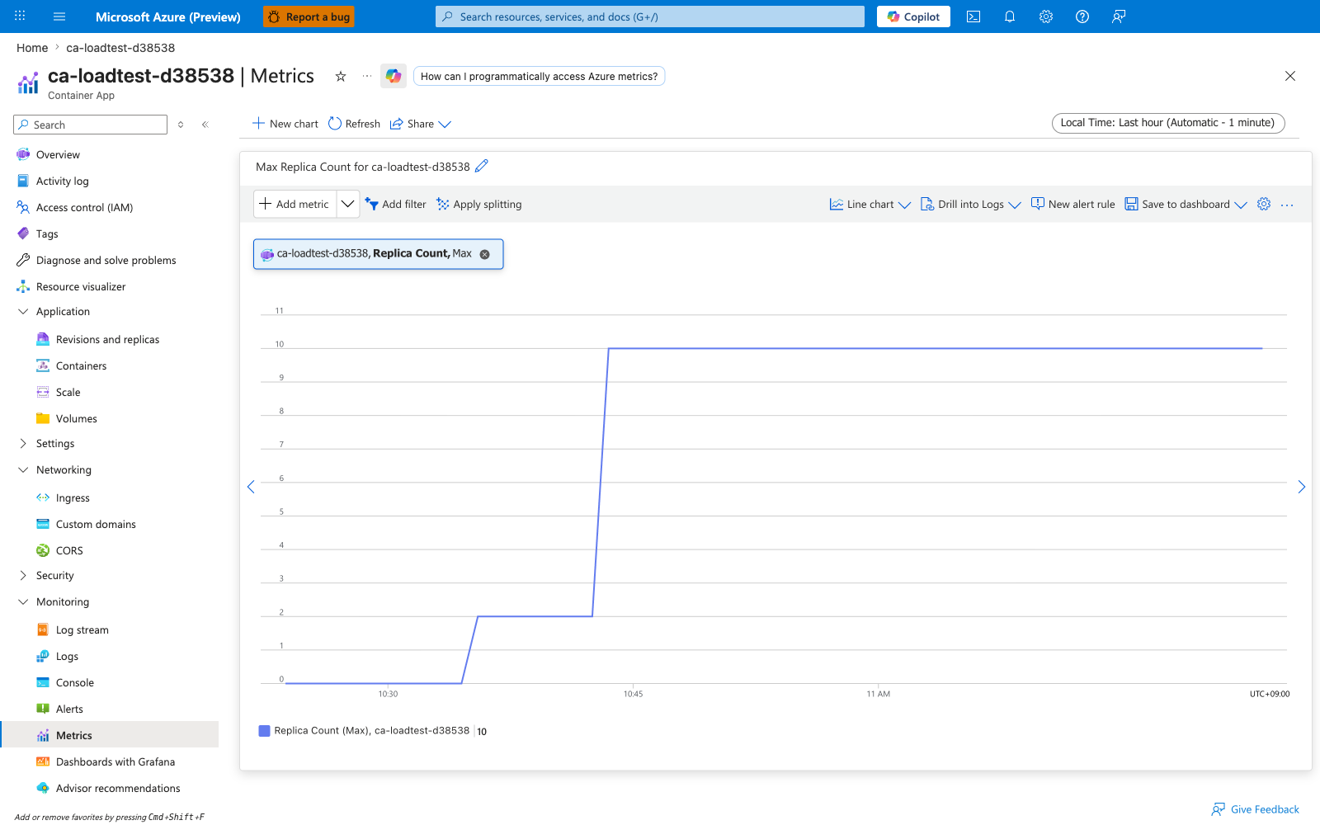Click the global search resources field
The width and height of the screenshot is (1320, 825).
650,16
